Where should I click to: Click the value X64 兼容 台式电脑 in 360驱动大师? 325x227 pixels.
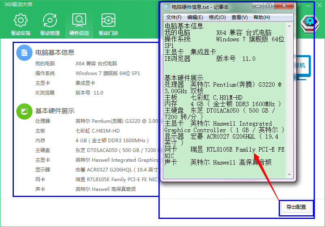96,64
